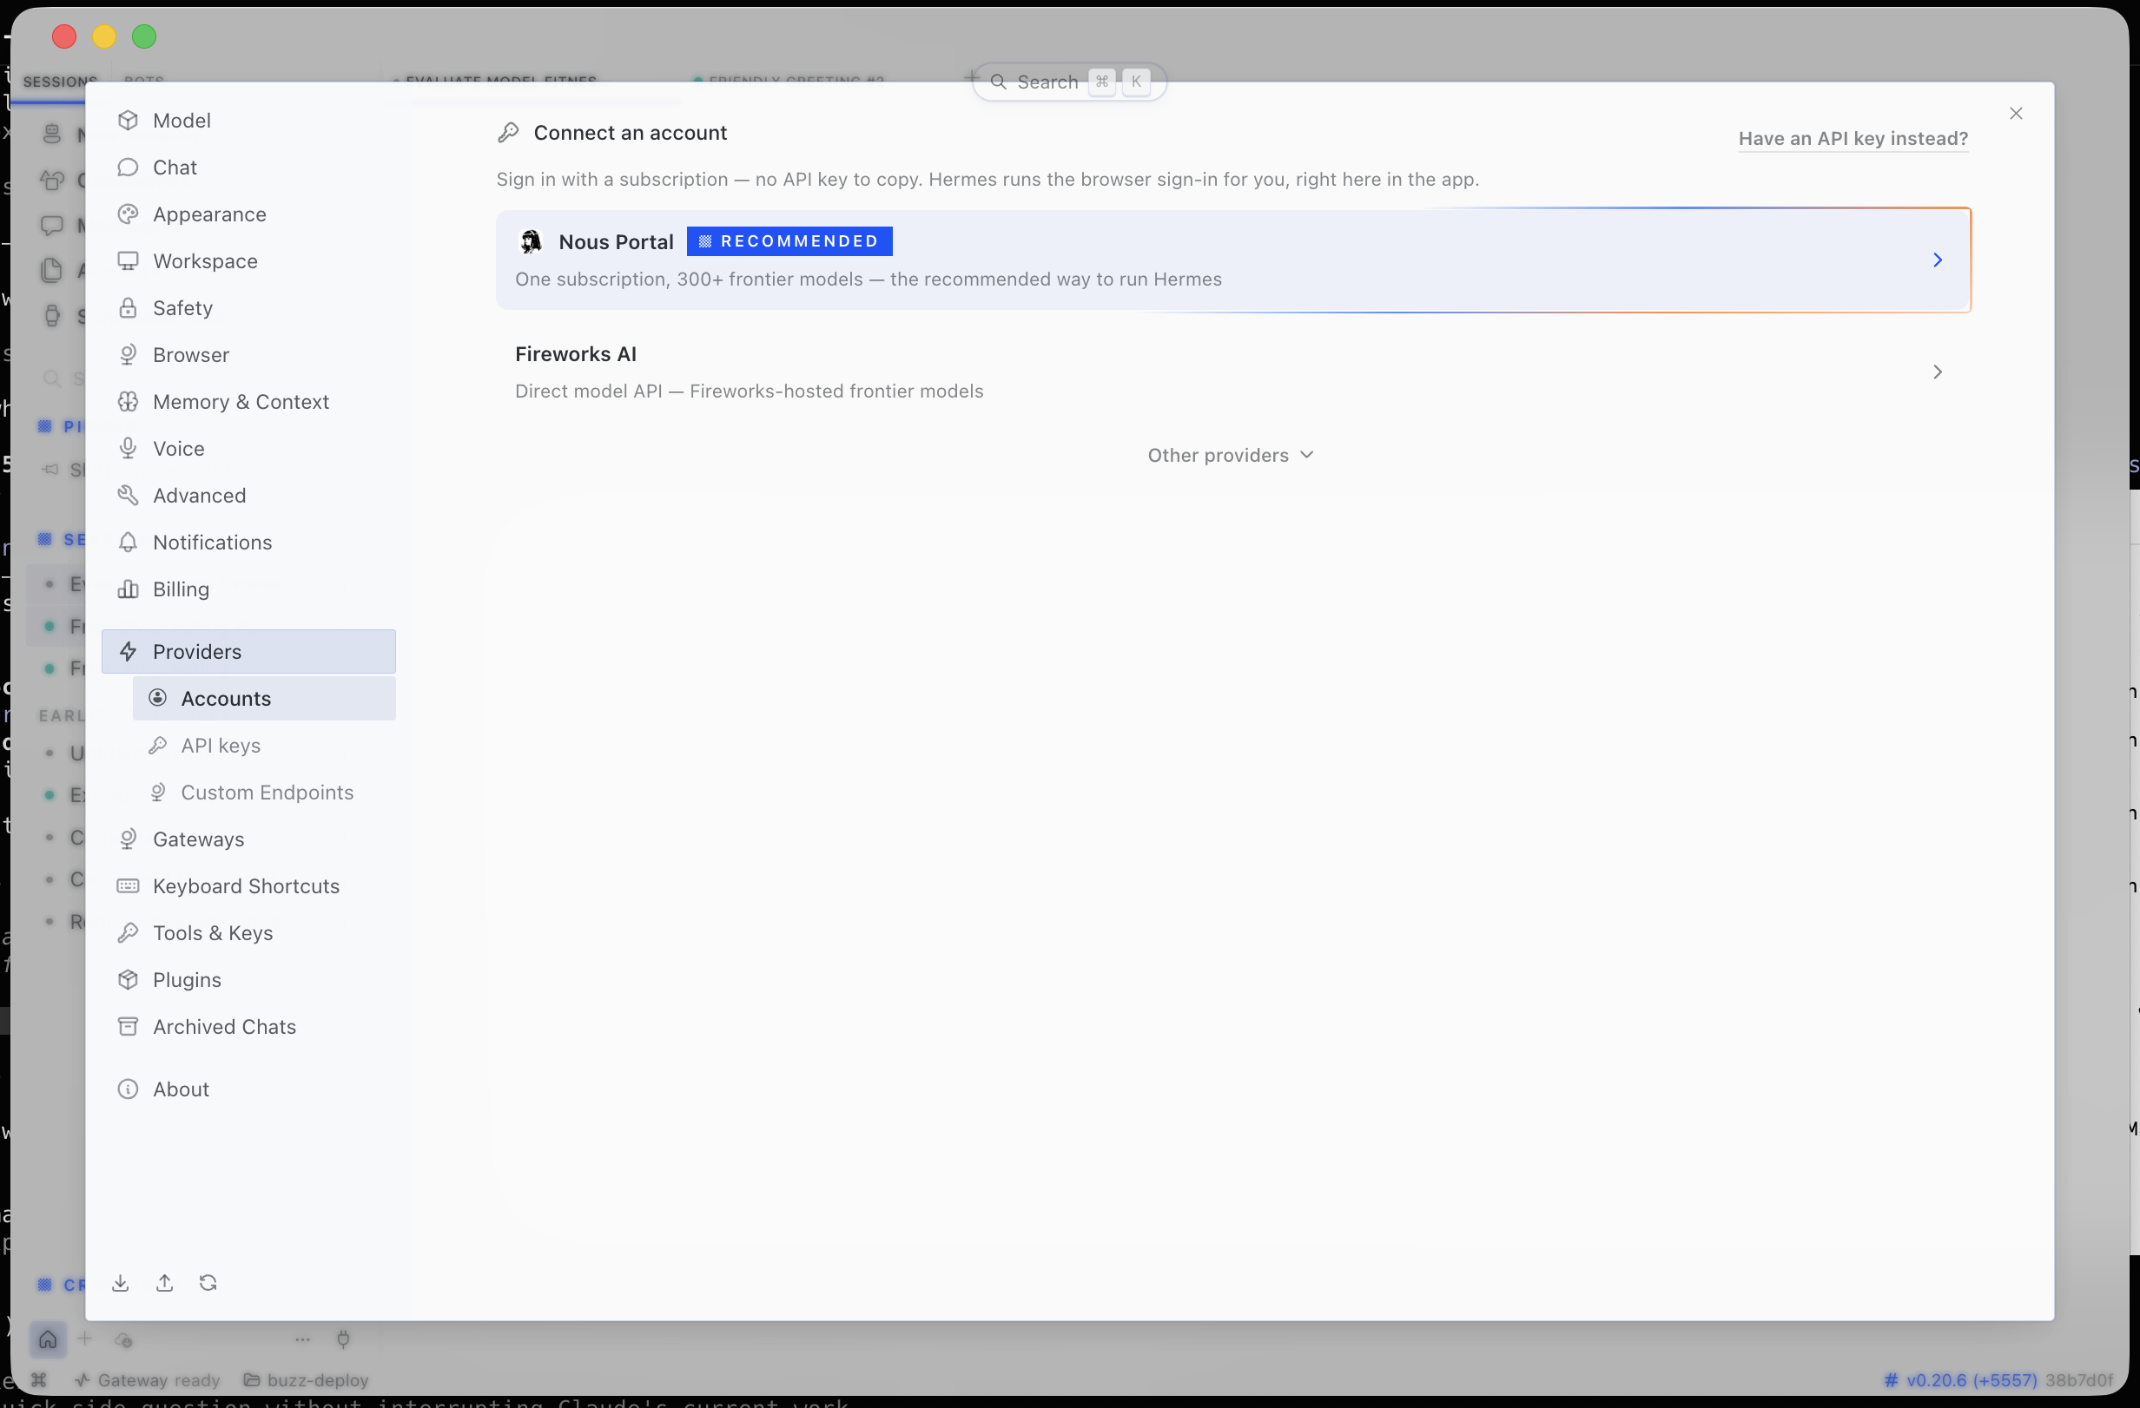This screenshot has width=2140, height=1408.
Task: Click the three-dots icon in the bottom bar
Action: click(x=303, y=1339)
